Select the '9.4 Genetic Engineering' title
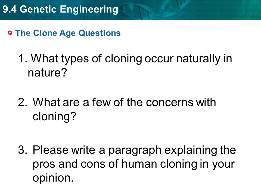The width and height of the screenshot is (261, 196). click(60, 9)
